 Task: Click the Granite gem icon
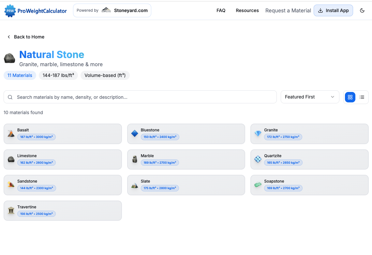tap(258, 134)
